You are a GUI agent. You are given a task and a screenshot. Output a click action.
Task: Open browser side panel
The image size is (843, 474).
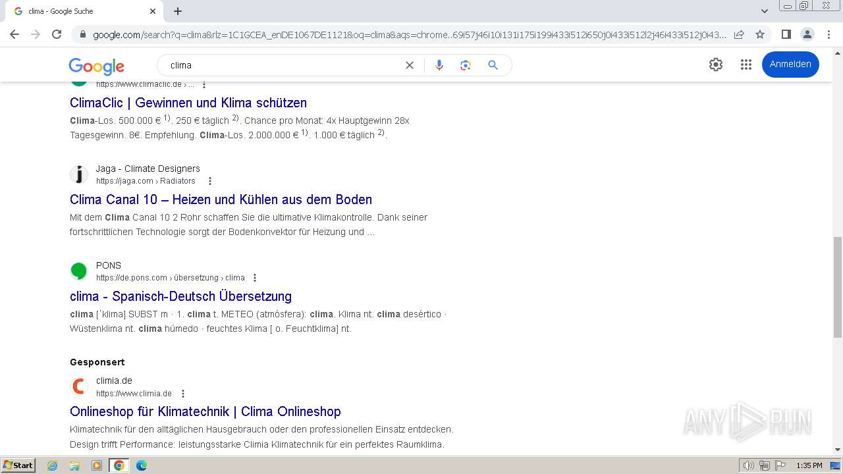tap(786, 34)
